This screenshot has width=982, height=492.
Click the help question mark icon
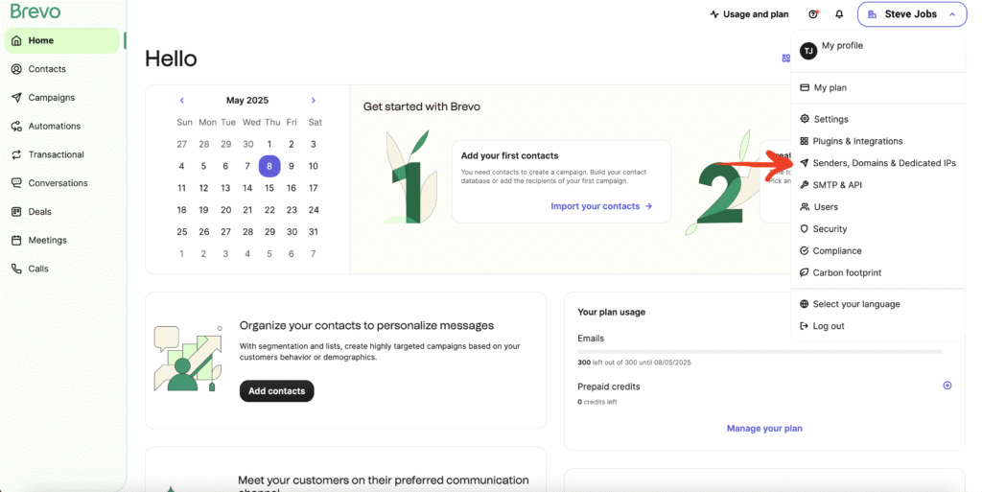(813, 14)
